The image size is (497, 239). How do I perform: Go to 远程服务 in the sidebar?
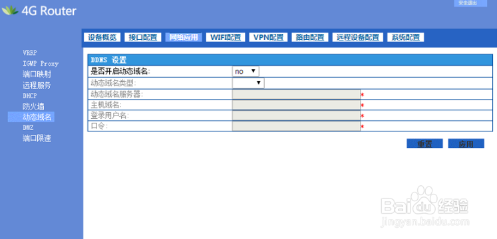click(x=37, y=86)
